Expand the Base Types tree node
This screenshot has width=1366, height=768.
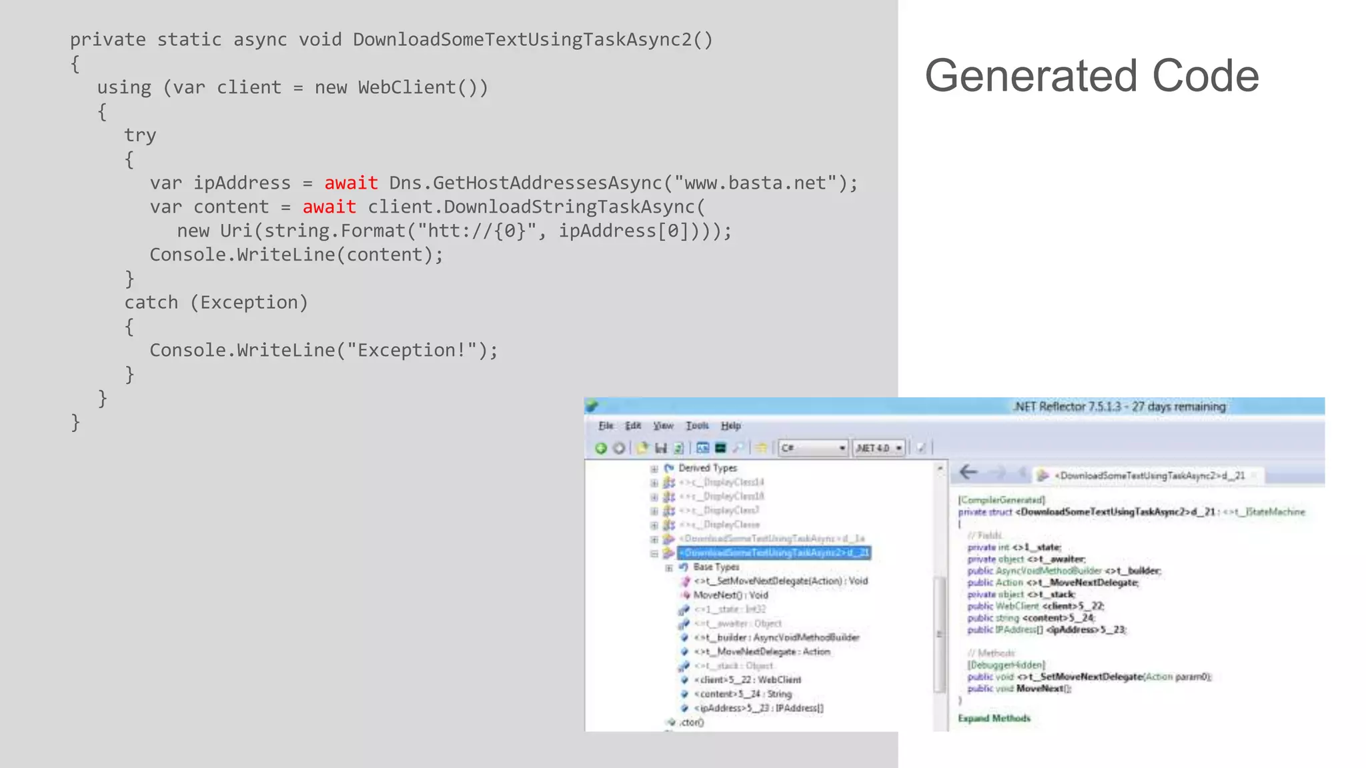[x=669, y=568]
